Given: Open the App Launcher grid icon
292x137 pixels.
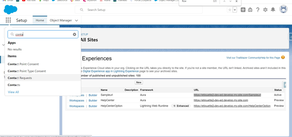Looking at the screenshot, I should (x=8, y=20).
